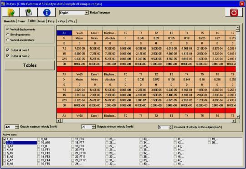The image size is (246, 169).
Task: Click the table's horizontal scrollbar left arrow
Action: tap(58, 121)
